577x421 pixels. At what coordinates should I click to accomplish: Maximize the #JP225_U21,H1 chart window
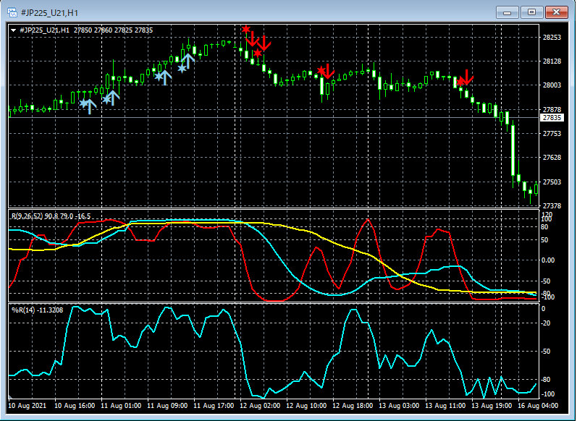tap(532, 12)
